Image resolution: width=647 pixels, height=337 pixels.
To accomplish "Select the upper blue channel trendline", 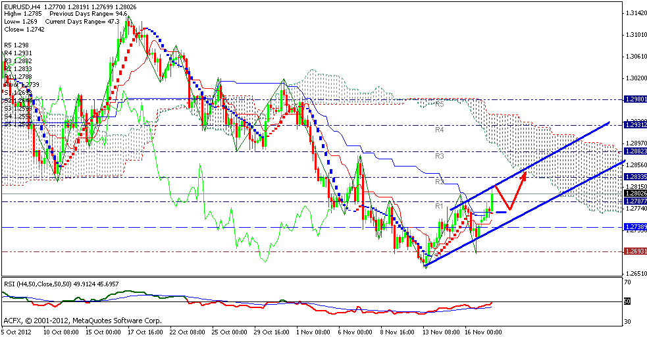I will click(533, 165).
